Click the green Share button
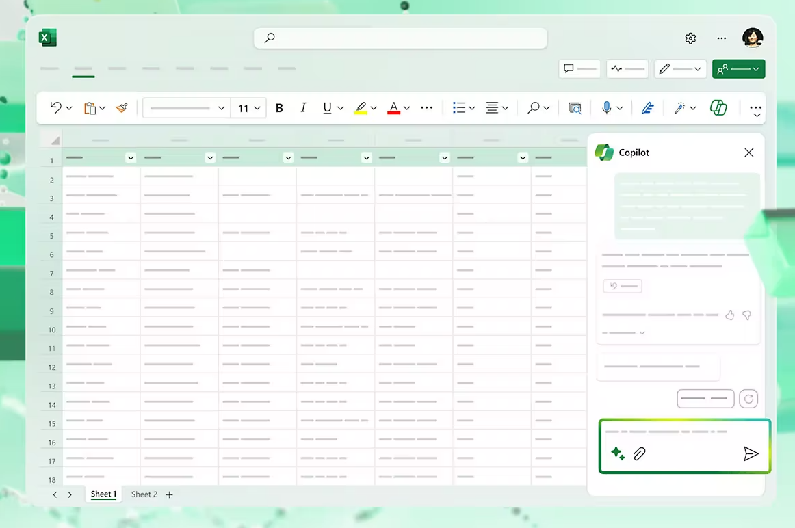The image size is (795, 528). pyautogui.click(x=738, y=69)
